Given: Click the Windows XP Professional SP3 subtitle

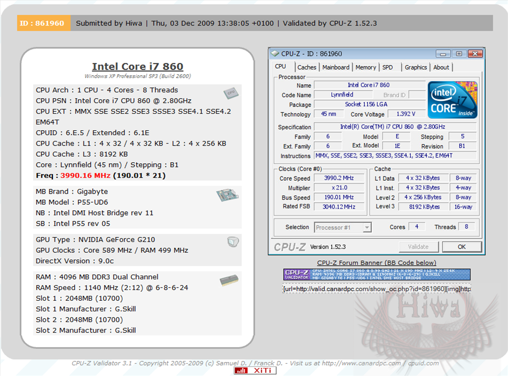Looking at the screenshot, I should [138, 76].
